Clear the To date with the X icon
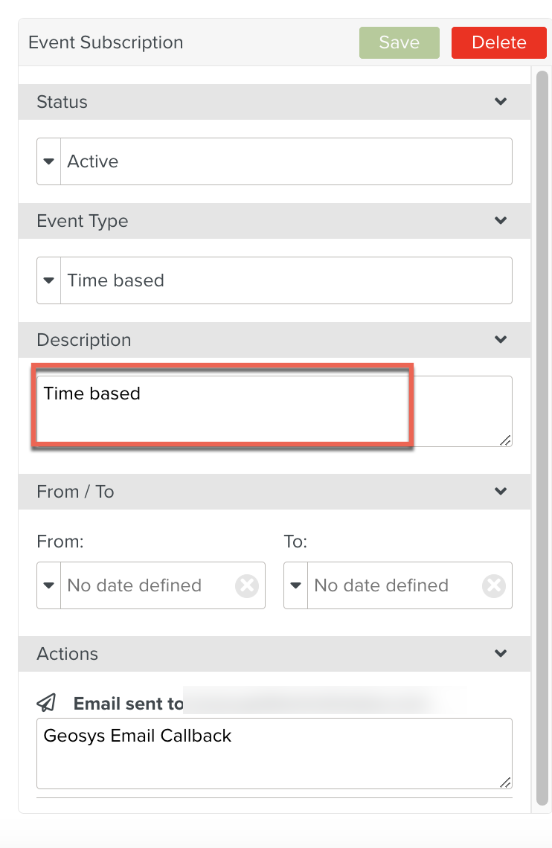The height and width of the screenshot is (848, 552). point(493,586)
